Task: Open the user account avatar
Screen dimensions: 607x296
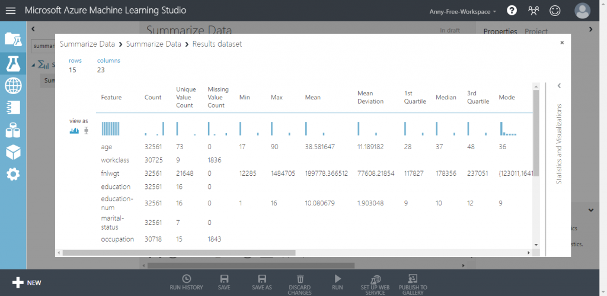Action: tap(582, 11)
